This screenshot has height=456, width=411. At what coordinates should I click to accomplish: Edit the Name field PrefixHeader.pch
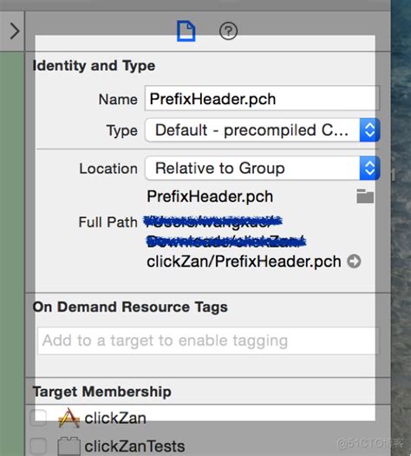[262, 98]
